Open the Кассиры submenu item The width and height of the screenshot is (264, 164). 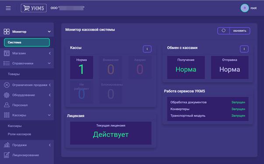(x=14, y=126)
